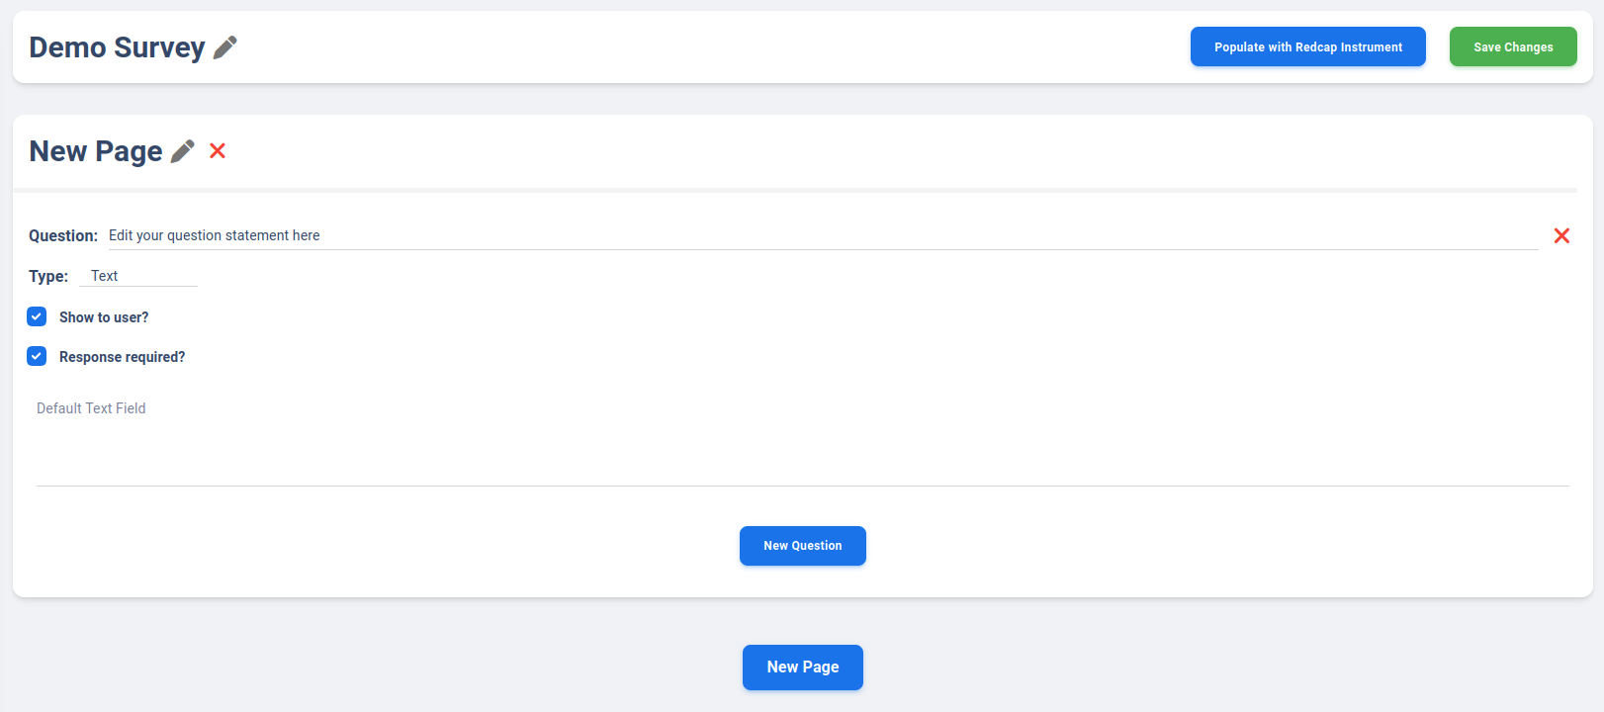This screenshot has height=712, width=1604.
Task: Click the 'New Page' page heading
Action: coord(96,150)
